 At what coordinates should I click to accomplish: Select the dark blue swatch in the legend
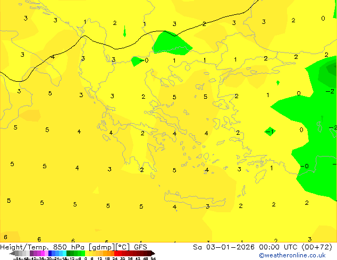(x=50, y=253)
